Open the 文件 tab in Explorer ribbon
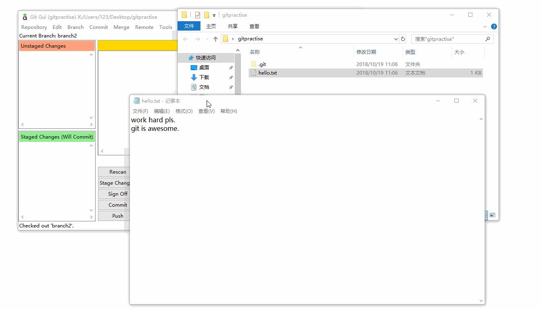The image size is (541, 309). tap(189, 26)
